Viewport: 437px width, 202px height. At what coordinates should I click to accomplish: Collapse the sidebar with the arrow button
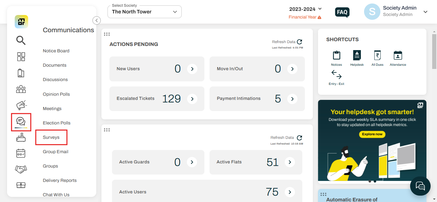click(97, 20)
